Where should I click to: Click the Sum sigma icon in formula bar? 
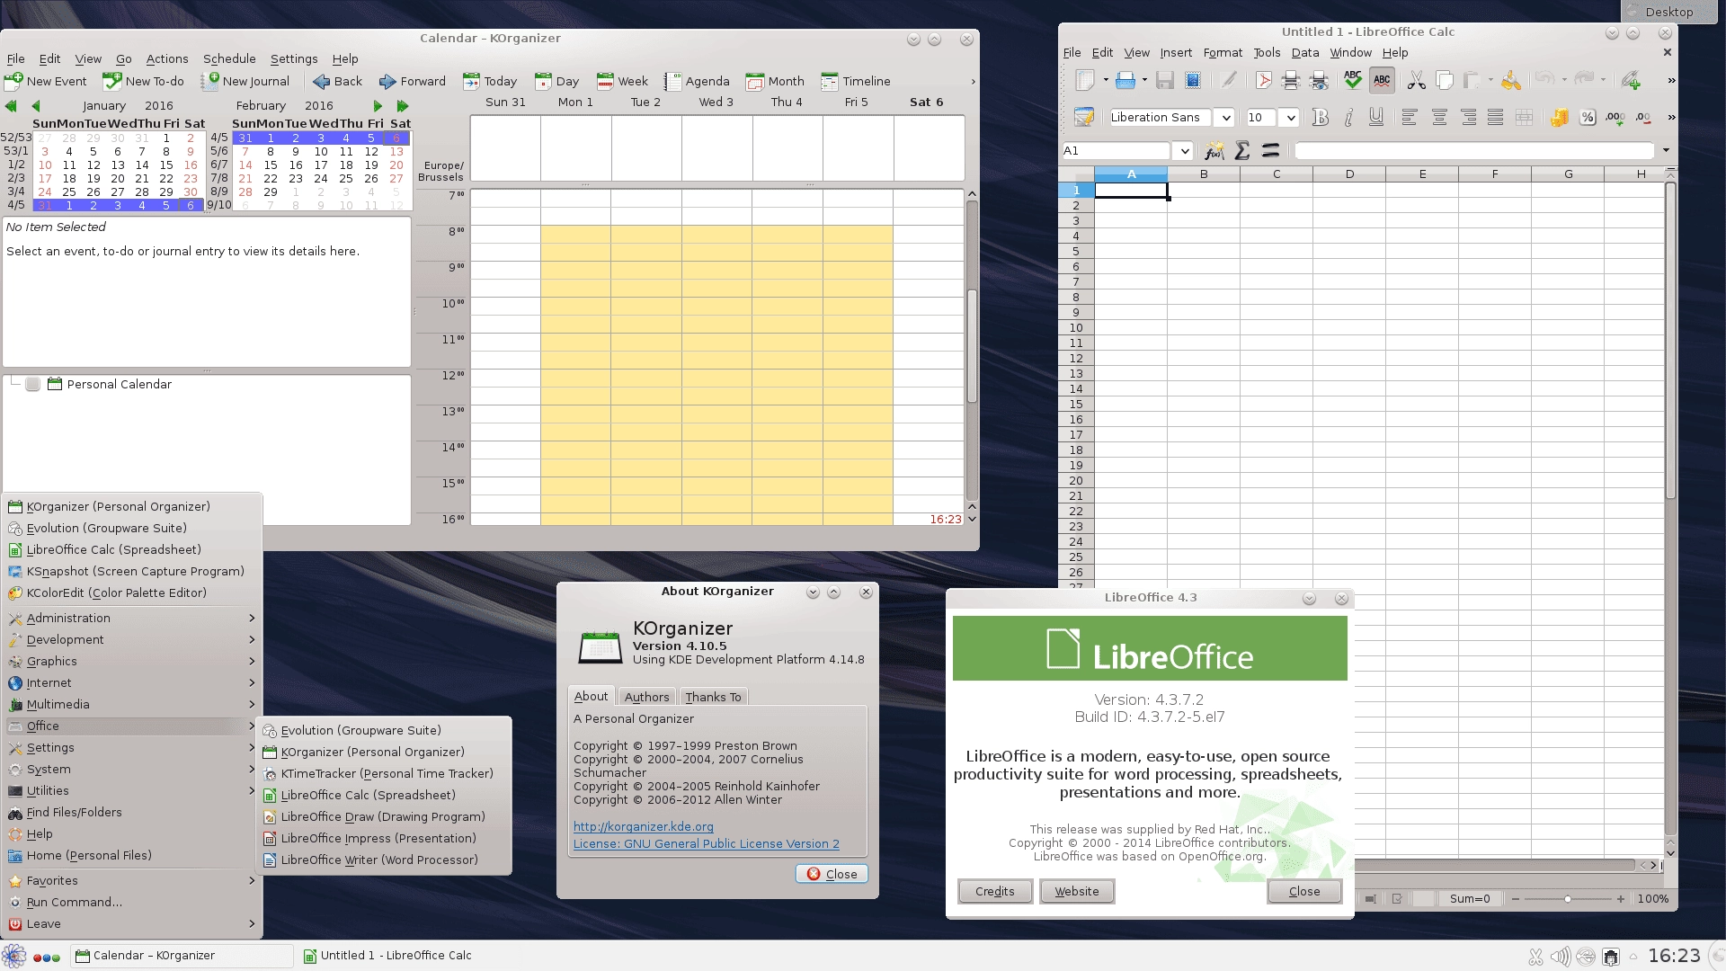pos(1242,151)
